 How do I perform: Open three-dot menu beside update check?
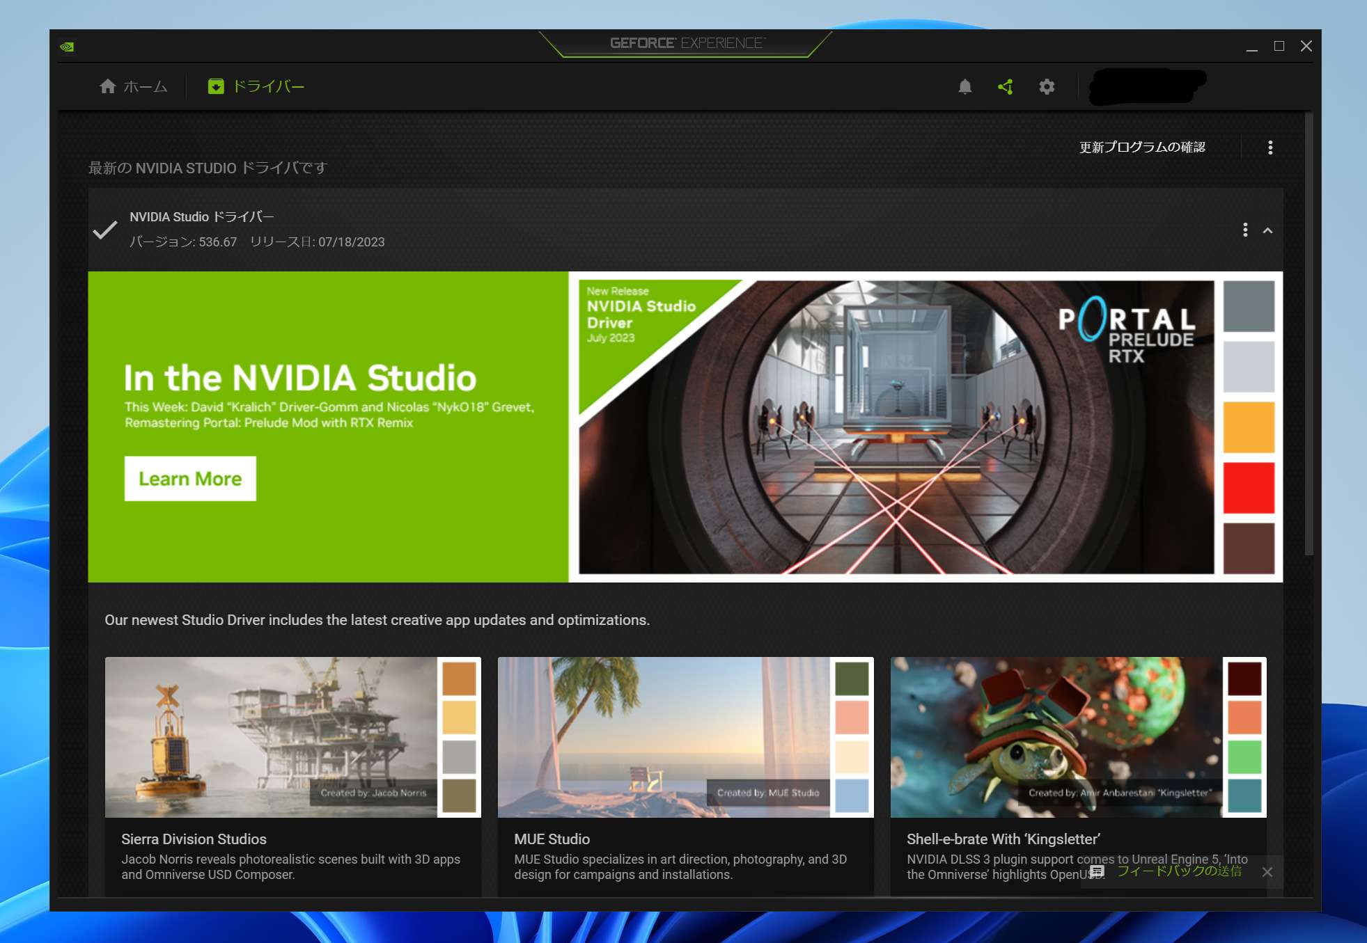click(1270, 148)
